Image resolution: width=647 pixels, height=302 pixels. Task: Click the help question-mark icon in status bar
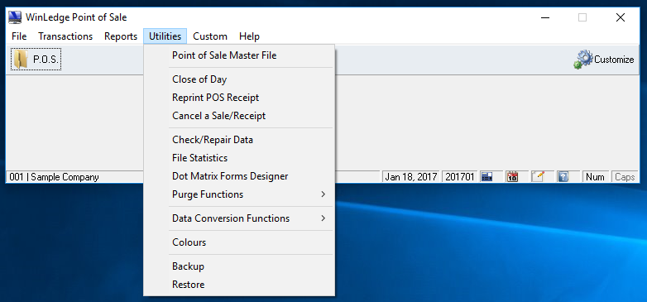[563, 177]
